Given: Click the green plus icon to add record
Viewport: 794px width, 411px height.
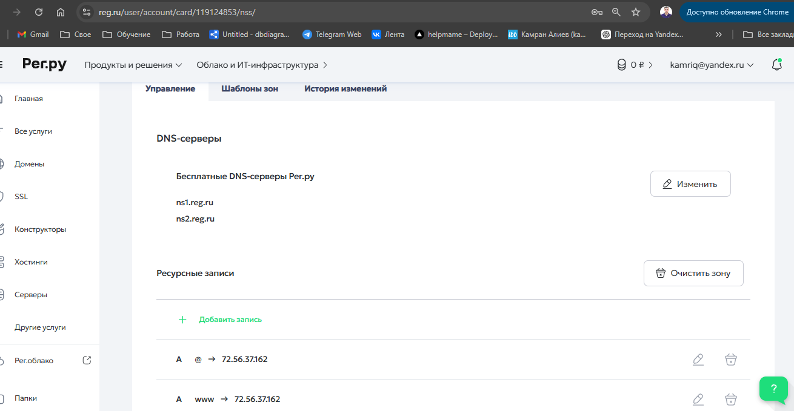Looking at the screenshot, I should [x=182, y=320].
